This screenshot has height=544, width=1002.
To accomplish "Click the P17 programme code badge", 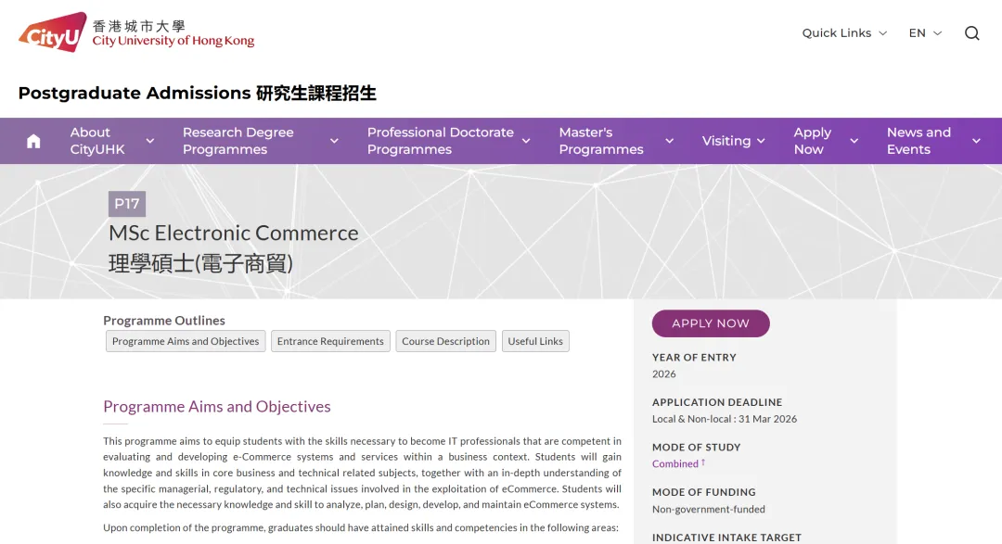I will point(127,204).
